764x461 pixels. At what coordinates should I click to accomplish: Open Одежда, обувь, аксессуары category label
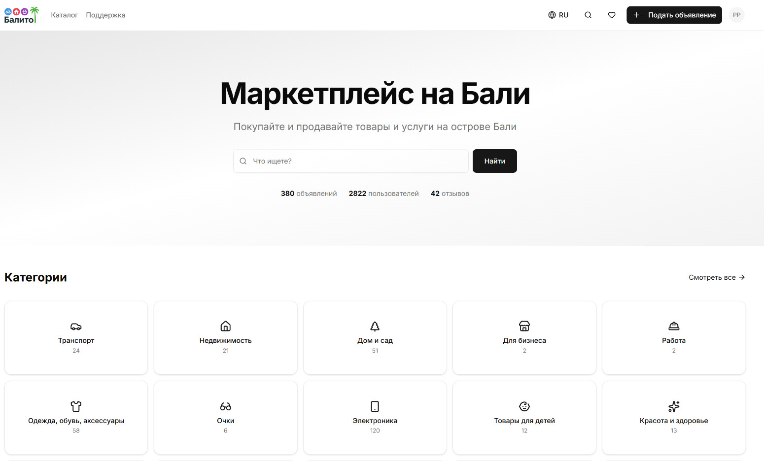click(76, 421)
